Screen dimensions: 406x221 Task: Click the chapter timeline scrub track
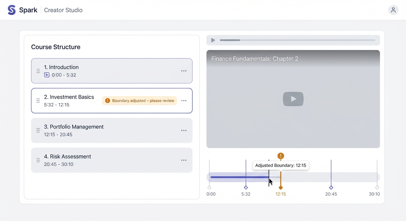coord(293,177)
